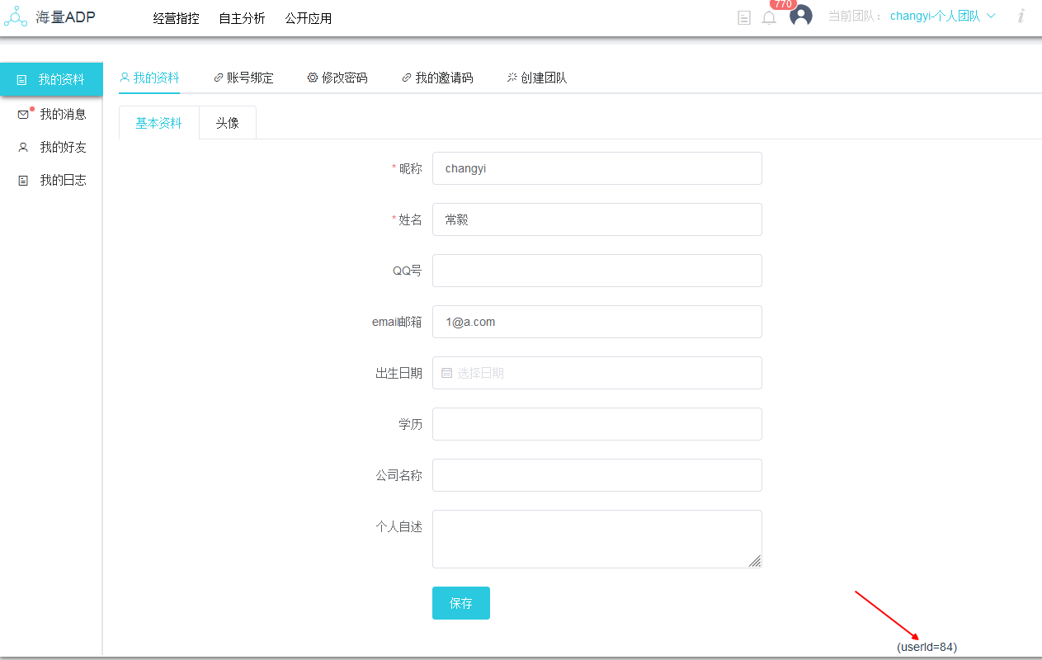Click the user avatar icon

800,16
